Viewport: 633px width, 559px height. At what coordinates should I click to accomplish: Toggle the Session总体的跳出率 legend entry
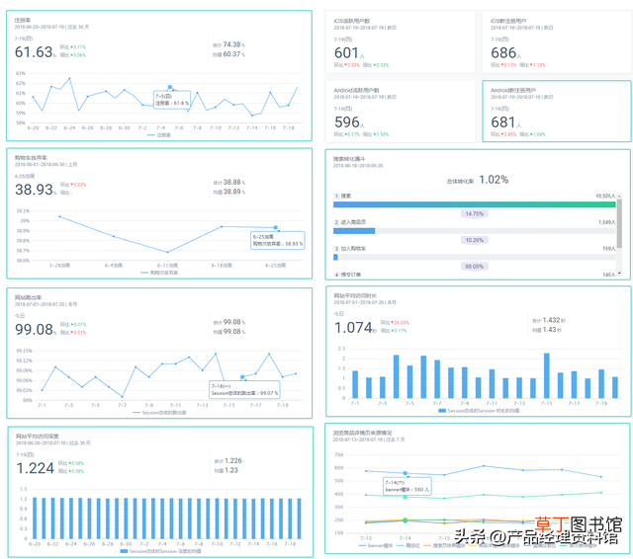[159, 412]
